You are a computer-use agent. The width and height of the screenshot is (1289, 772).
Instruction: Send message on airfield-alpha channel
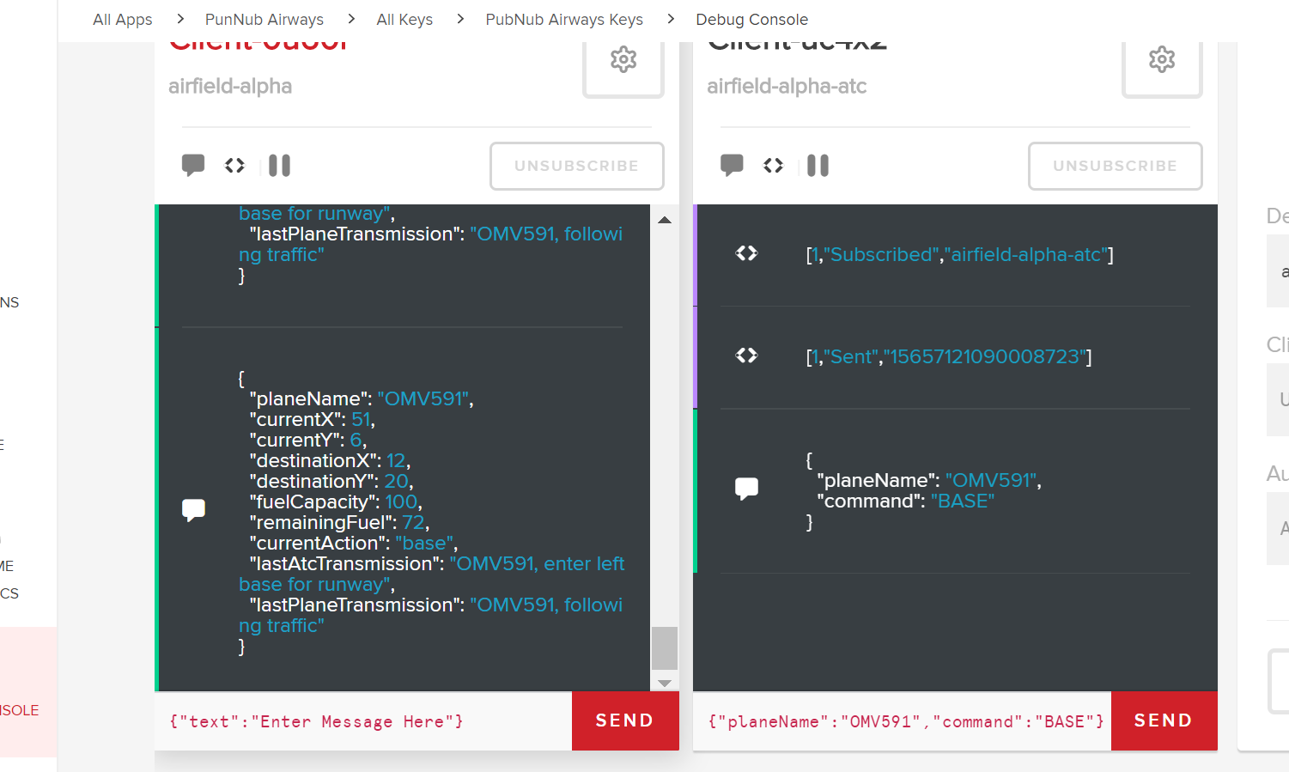624,720
